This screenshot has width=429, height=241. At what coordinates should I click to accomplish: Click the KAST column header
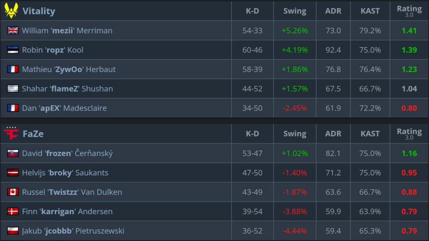[x=370, y=11]
